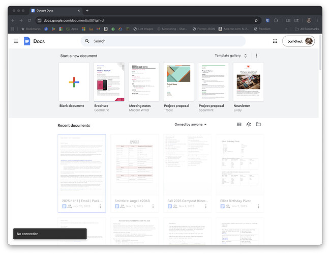Open the Monitoring - Shar... bookmark
This screenshot has width=330, height=254.
172,29
